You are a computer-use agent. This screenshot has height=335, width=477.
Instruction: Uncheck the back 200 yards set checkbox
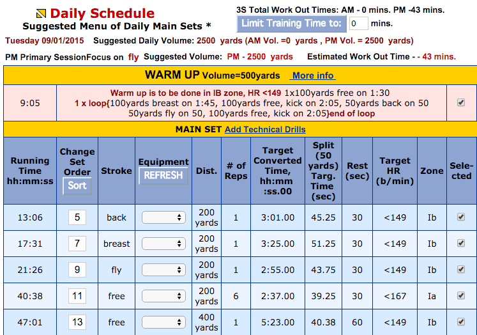[x=460, y=217]
